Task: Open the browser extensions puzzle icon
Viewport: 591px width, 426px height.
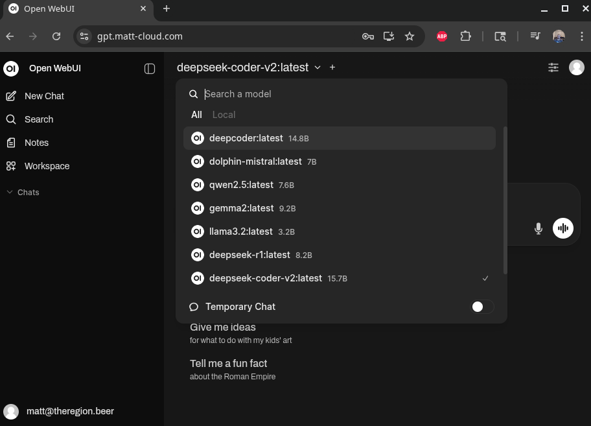Action: pyautogui.click(x=465, y=36)
